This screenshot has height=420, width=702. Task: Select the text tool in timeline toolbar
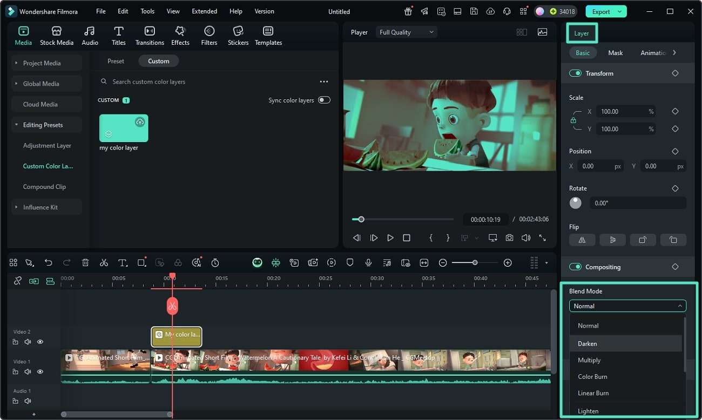(123, 263)
